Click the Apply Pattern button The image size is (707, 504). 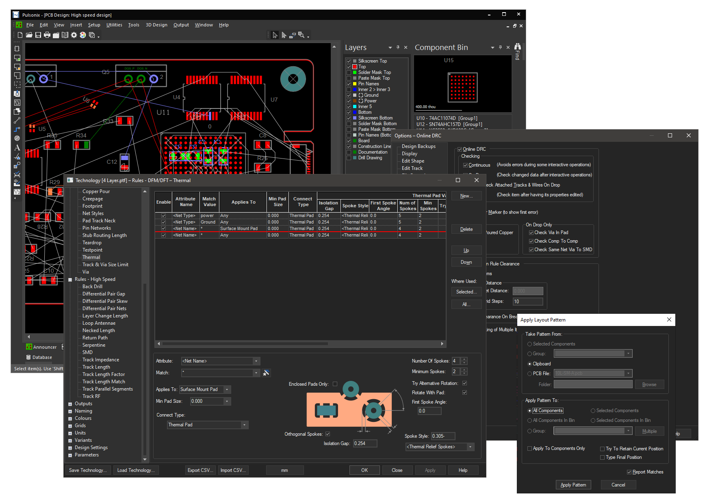573,485
